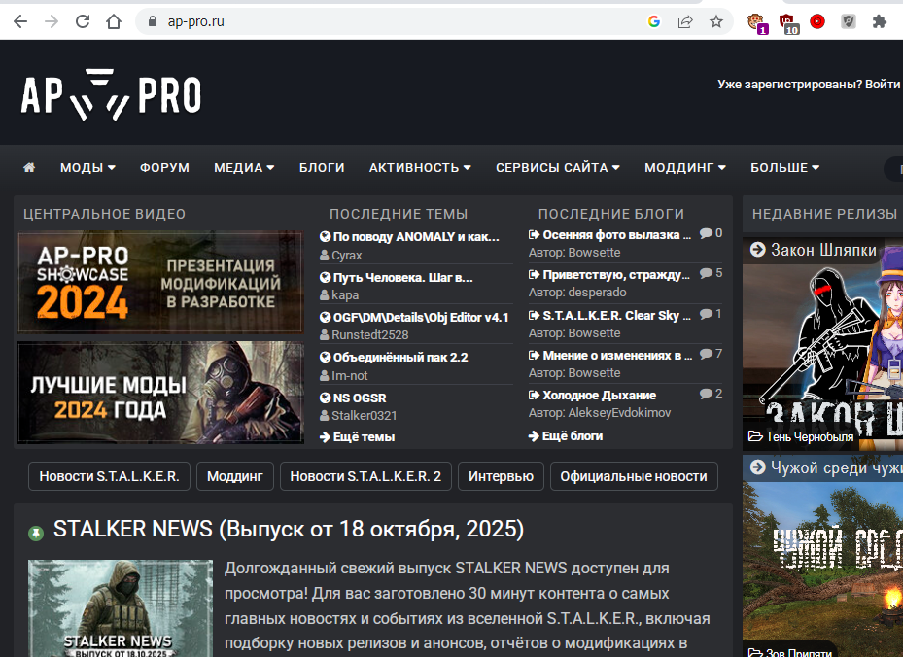Image resolution: width=903 pixels, height=657 pixels.
Task: Bookmark page with star icon
Action: click(x=715, y=22)
